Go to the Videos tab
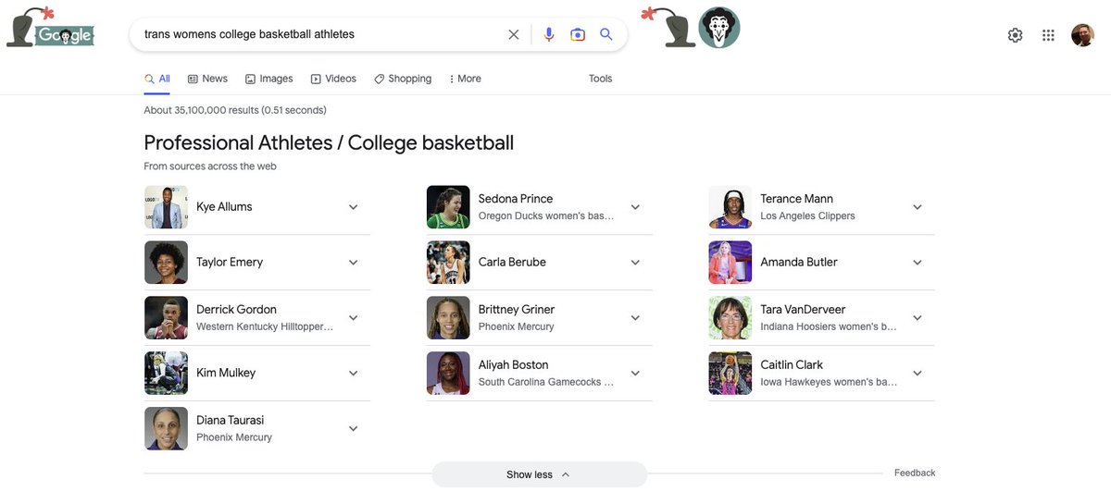Screen dimensions: 1111x504 click(x=333, y=79)
